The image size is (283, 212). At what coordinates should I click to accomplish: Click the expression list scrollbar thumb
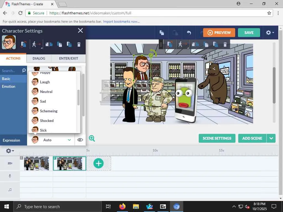78,97
